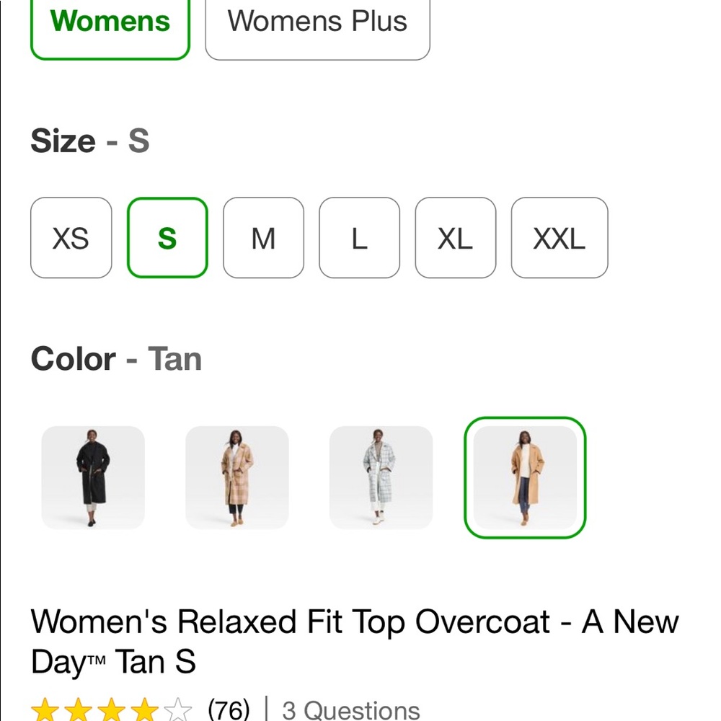Screen dimensions: 721x721
Task: Select size XL
Action: [x=455, y=238]
